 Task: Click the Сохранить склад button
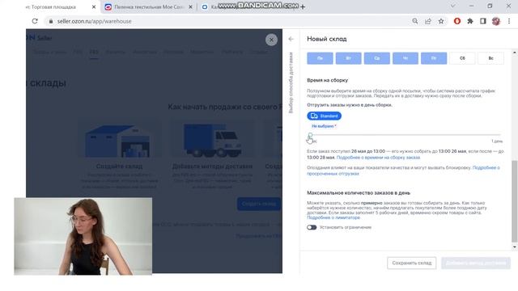point(412,263)
